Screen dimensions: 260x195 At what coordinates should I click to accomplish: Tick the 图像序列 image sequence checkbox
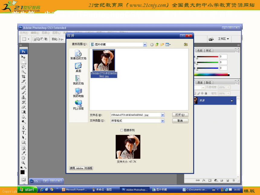click(x=122, y=130)
